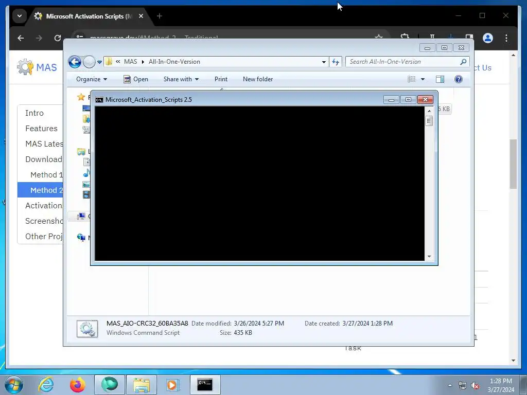Open Activation sidebar entry
Screen dimensions: 527x395
44,206
